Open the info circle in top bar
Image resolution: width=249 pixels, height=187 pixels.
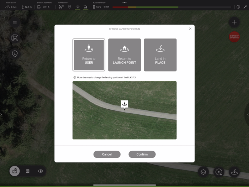238,7
